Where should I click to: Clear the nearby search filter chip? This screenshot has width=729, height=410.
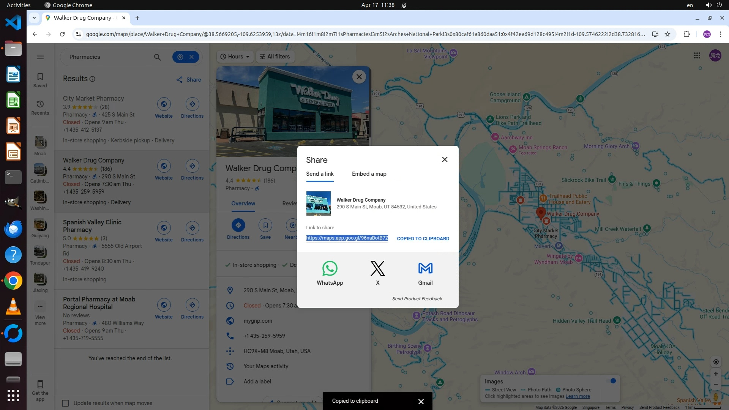[x=192, y=57]
